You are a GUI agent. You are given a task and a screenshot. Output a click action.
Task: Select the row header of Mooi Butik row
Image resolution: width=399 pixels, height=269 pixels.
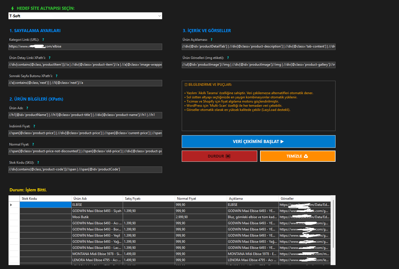(14, 217)
